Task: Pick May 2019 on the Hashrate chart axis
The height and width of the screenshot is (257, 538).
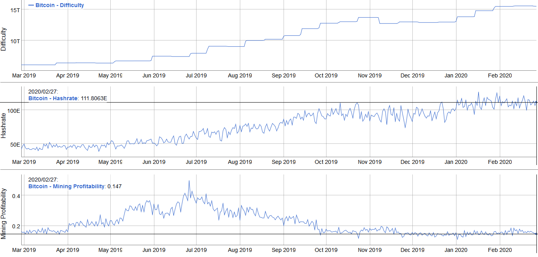Action: pos(110,162)
